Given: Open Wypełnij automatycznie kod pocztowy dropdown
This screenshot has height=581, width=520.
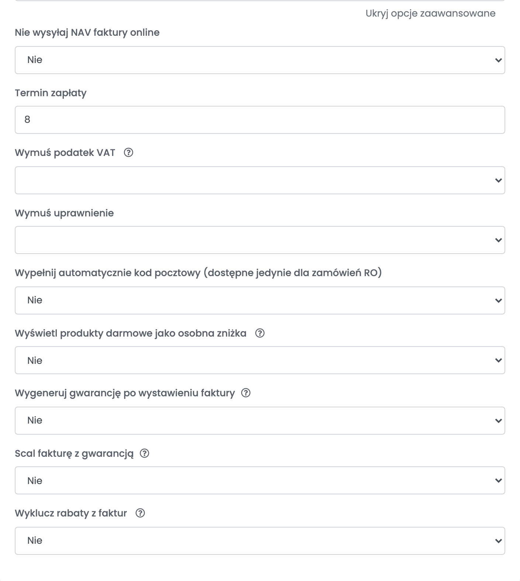Looking at the screenshot, I should [x=260, y=300].
